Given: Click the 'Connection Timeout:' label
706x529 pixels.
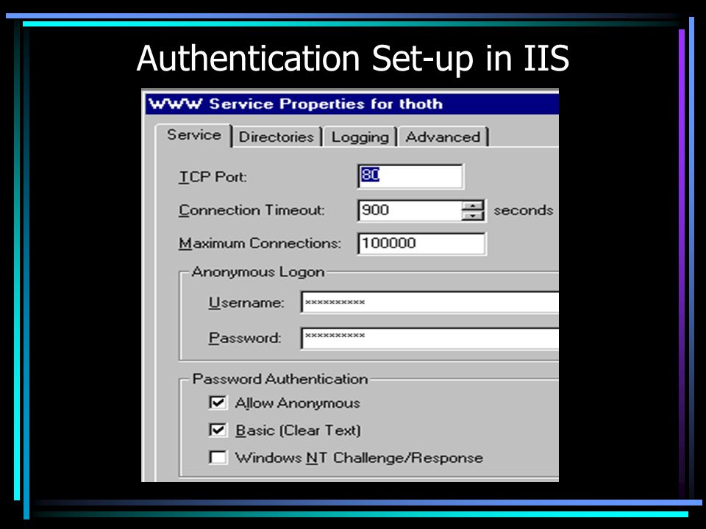Looking at the screenshot, I should pos(252,210).
